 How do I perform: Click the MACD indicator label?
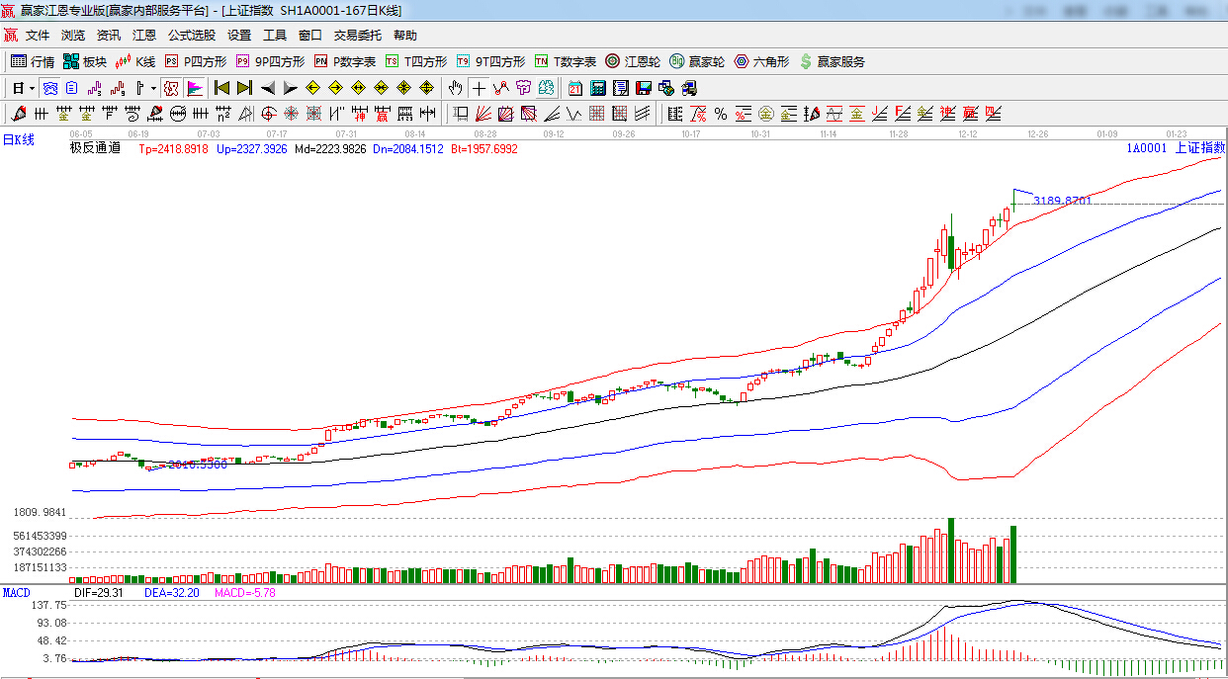16,592
